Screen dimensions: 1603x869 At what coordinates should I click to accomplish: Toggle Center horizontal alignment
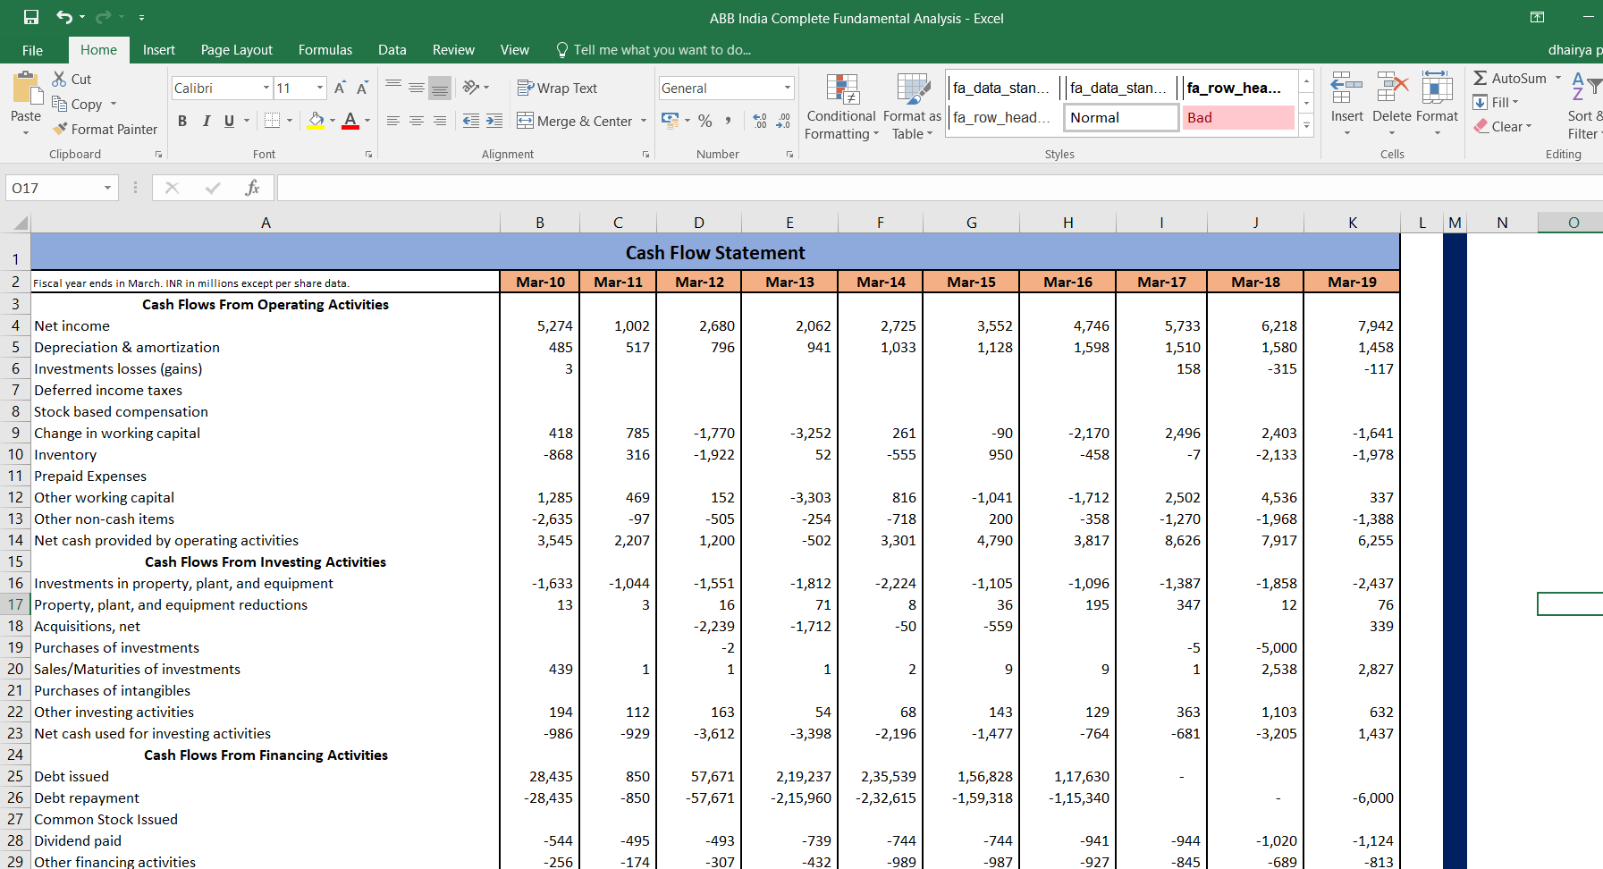(417, 121)
